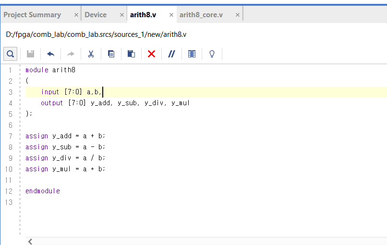Click the file path D:/fpga/comb_lab text
This screenshot has width=387, height=245.
(96, 34)
